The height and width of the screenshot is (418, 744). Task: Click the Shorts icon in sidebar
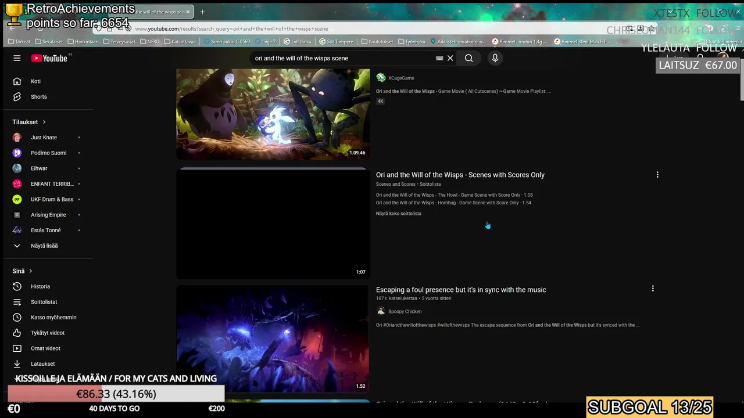[x=17, y=97]
